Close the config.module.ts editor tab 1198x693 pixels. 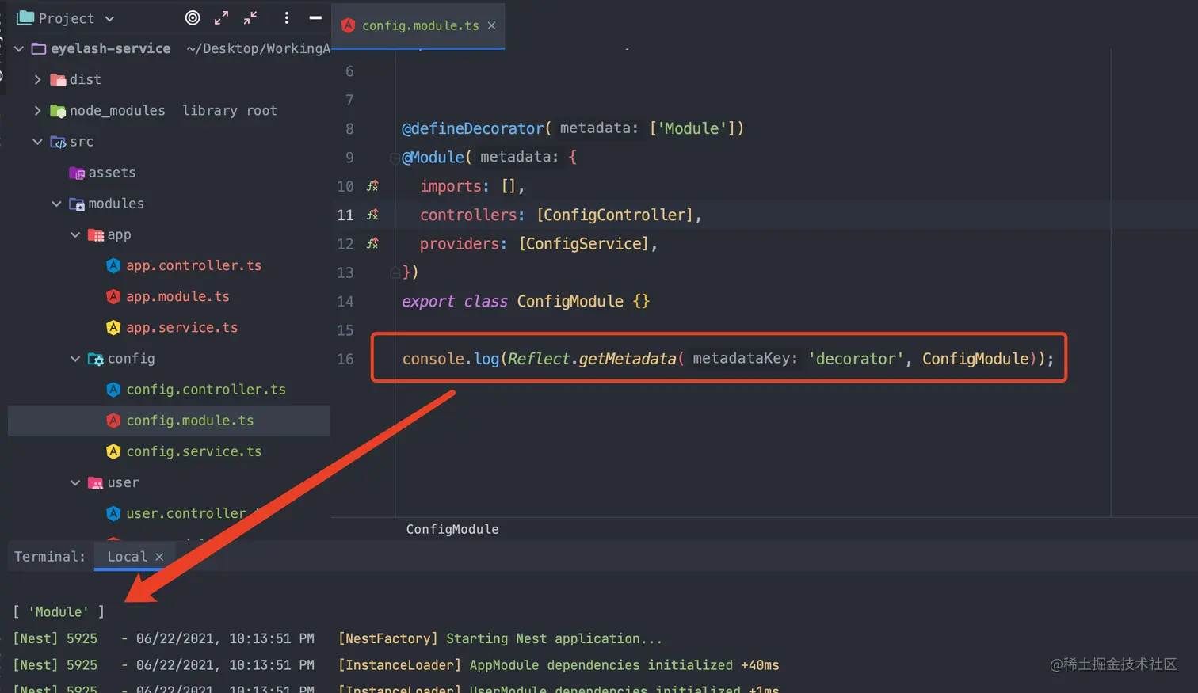click(x=492, y=25)
